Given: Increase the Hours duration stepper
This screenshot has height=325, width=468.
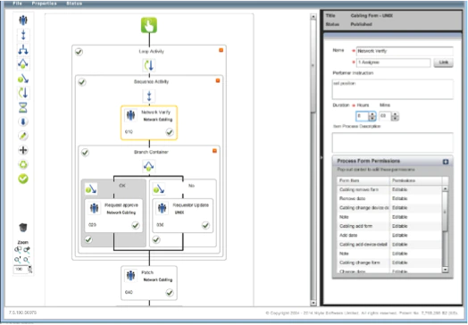Looking at the screenshot, I should [x=372, y=114].
